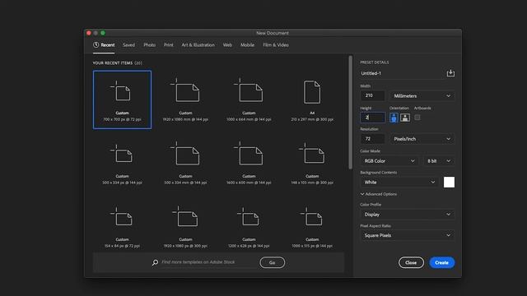Set landscape orientation

click(405, 118)
